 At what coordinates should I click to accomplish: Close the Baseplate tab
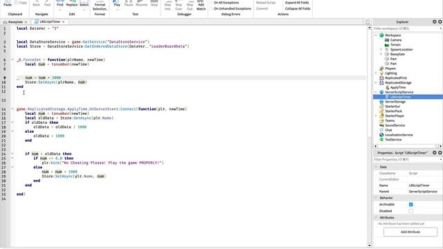pyautogui.click(x=26, y=22)
